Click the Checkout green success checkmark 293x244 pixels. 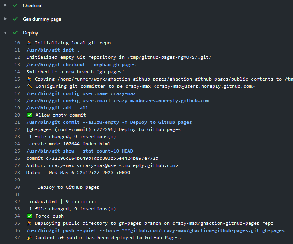tap(15, 6)
